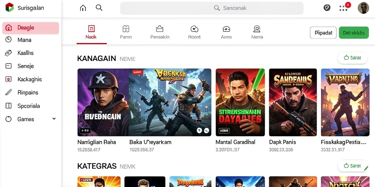Open the Streksanahn Dayalieb game thumbnail
The width and height of the screenshot is (375, 187).
click(240, 102)
